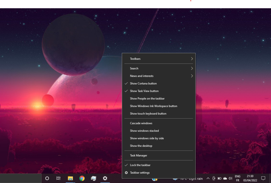Viewport: 271px width, 183px height.
Task: Open Cortana from the taskbar circle icon
Action: (x=47, y=178)
